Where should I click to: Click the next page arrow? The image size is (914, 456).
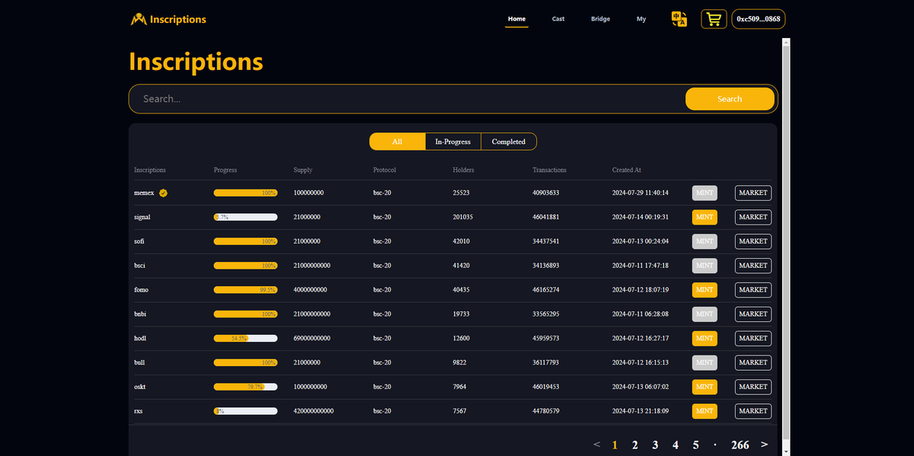point(764,444)
